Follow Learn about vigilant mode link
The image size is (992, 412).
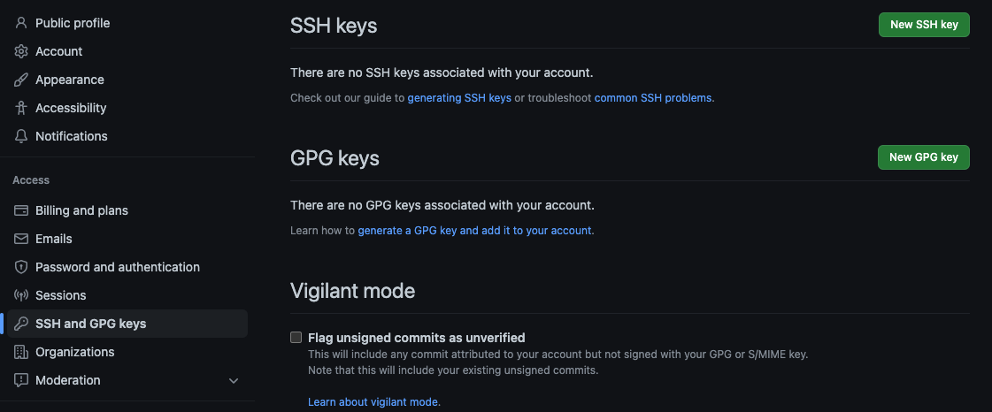[x=374, y=402]
